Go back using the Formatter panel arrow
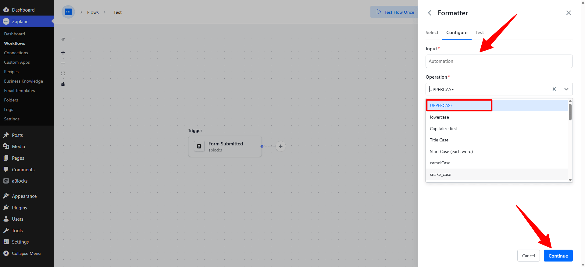 (430, 13)
